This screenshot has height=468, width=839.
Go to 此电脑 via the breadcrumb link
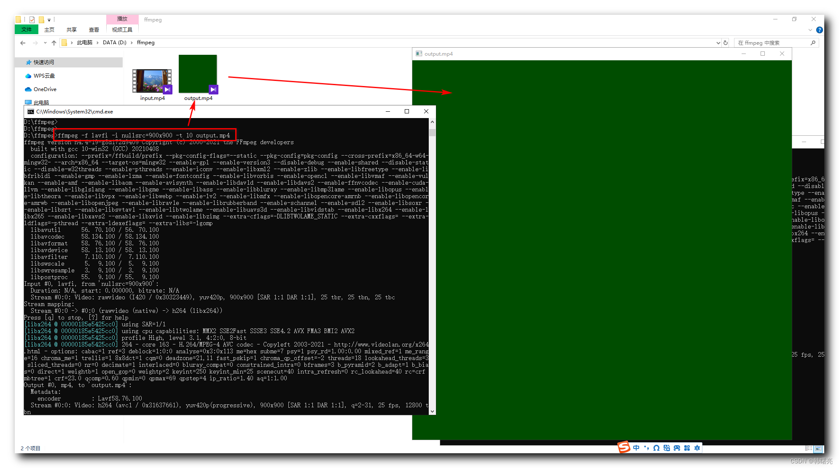(x=86, y=43)
